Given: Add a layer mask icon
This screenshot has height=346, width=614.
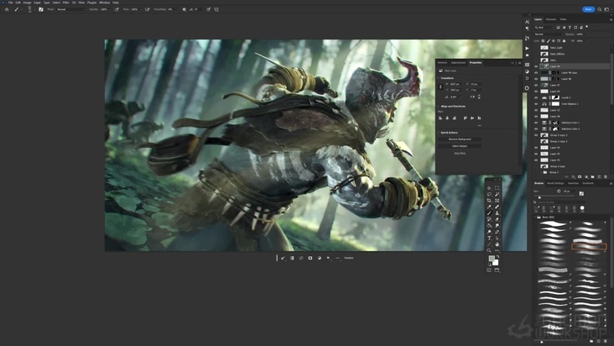Looking at the screenshot, I should [580, 176].
